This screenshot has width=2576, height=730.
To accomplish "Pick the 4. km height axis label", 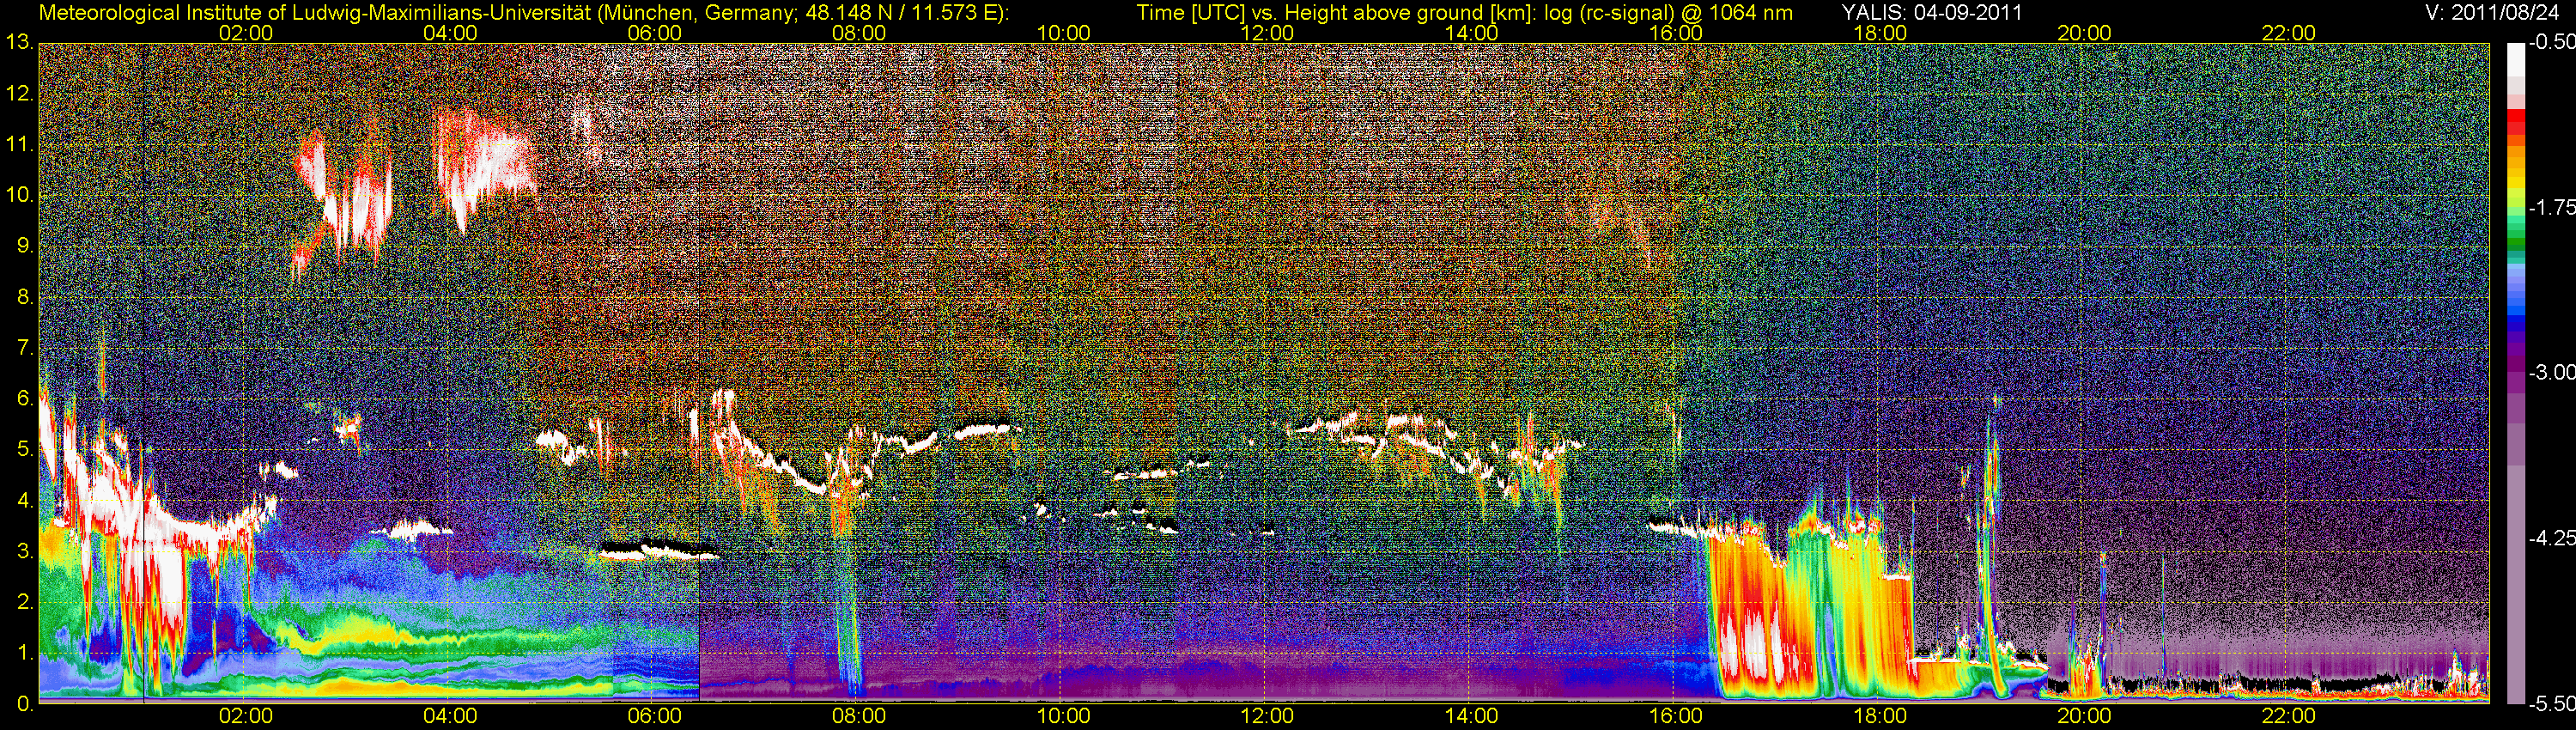I will point(25,501).
